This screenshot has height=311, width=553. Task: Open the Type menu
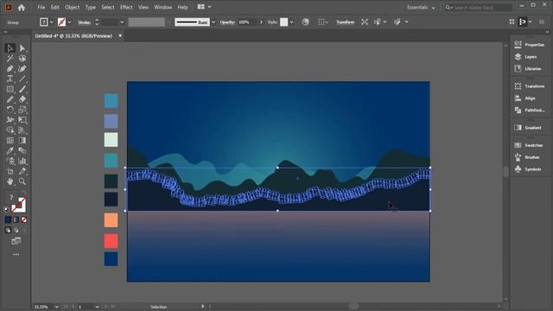90,8
